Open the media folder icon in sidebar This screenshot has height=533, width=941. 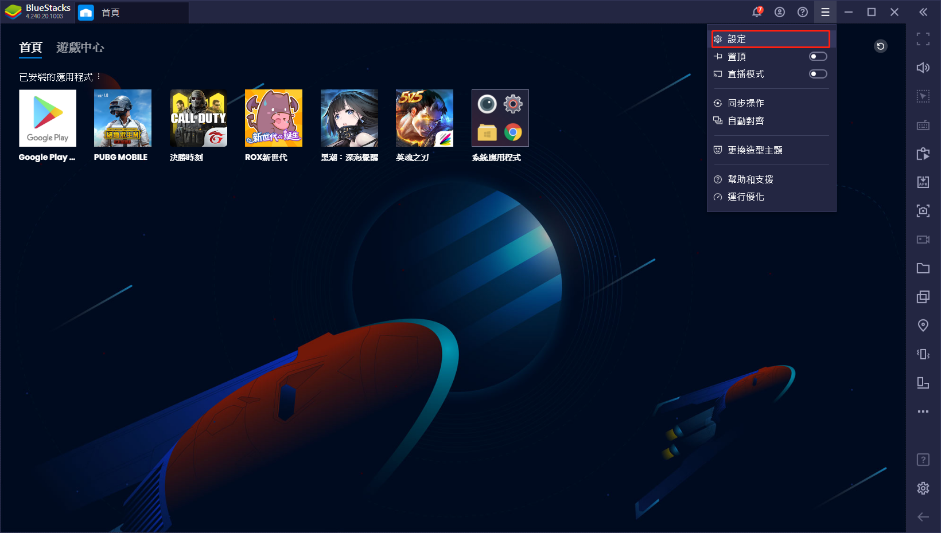923,268
